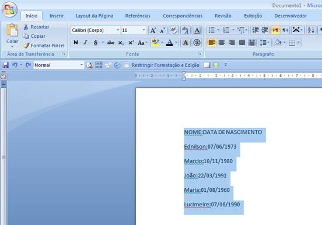Click the character shading icon
Viewport: 322px width, 225px height.
(x=185, y=43)
